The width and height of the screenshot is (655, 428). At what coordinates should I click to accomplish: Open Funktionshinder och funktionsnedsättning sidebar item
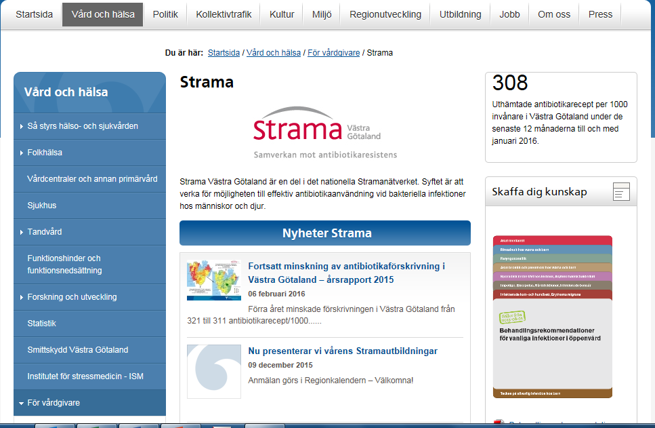click(x=89, y=265)
